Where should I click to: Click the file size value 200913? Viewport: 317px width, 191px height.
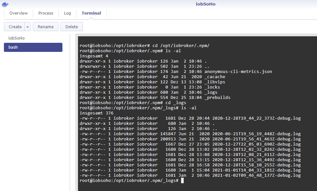168,139
